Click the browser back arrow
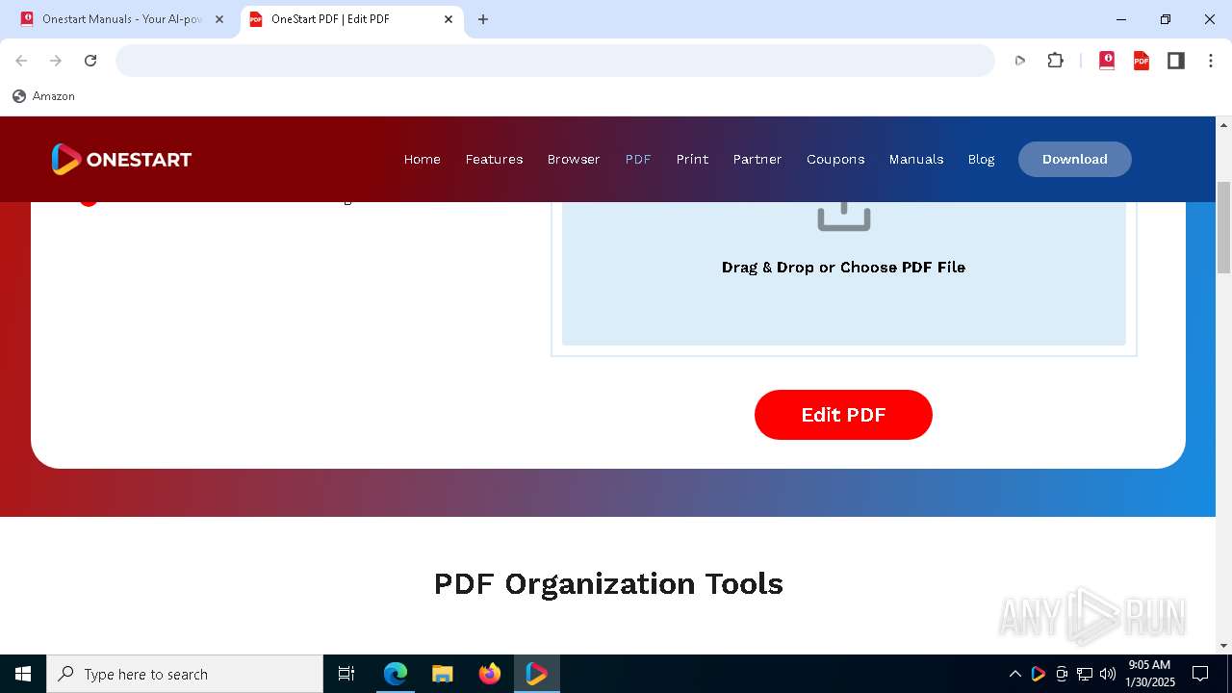 pos(21,61)
